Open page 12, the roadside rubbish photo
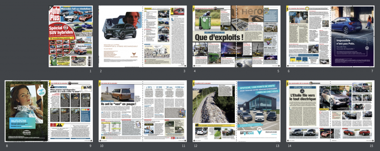380x151 pixels. pos(214,112)
